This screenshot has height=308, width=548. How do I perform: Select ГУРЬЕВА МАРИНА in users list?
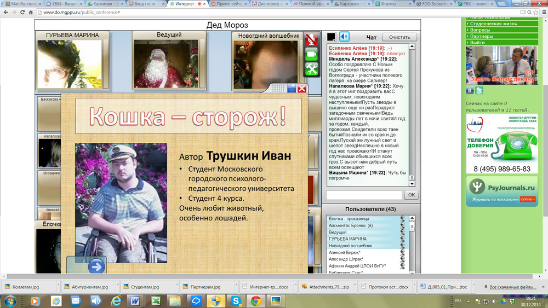(x=366, y=239)
